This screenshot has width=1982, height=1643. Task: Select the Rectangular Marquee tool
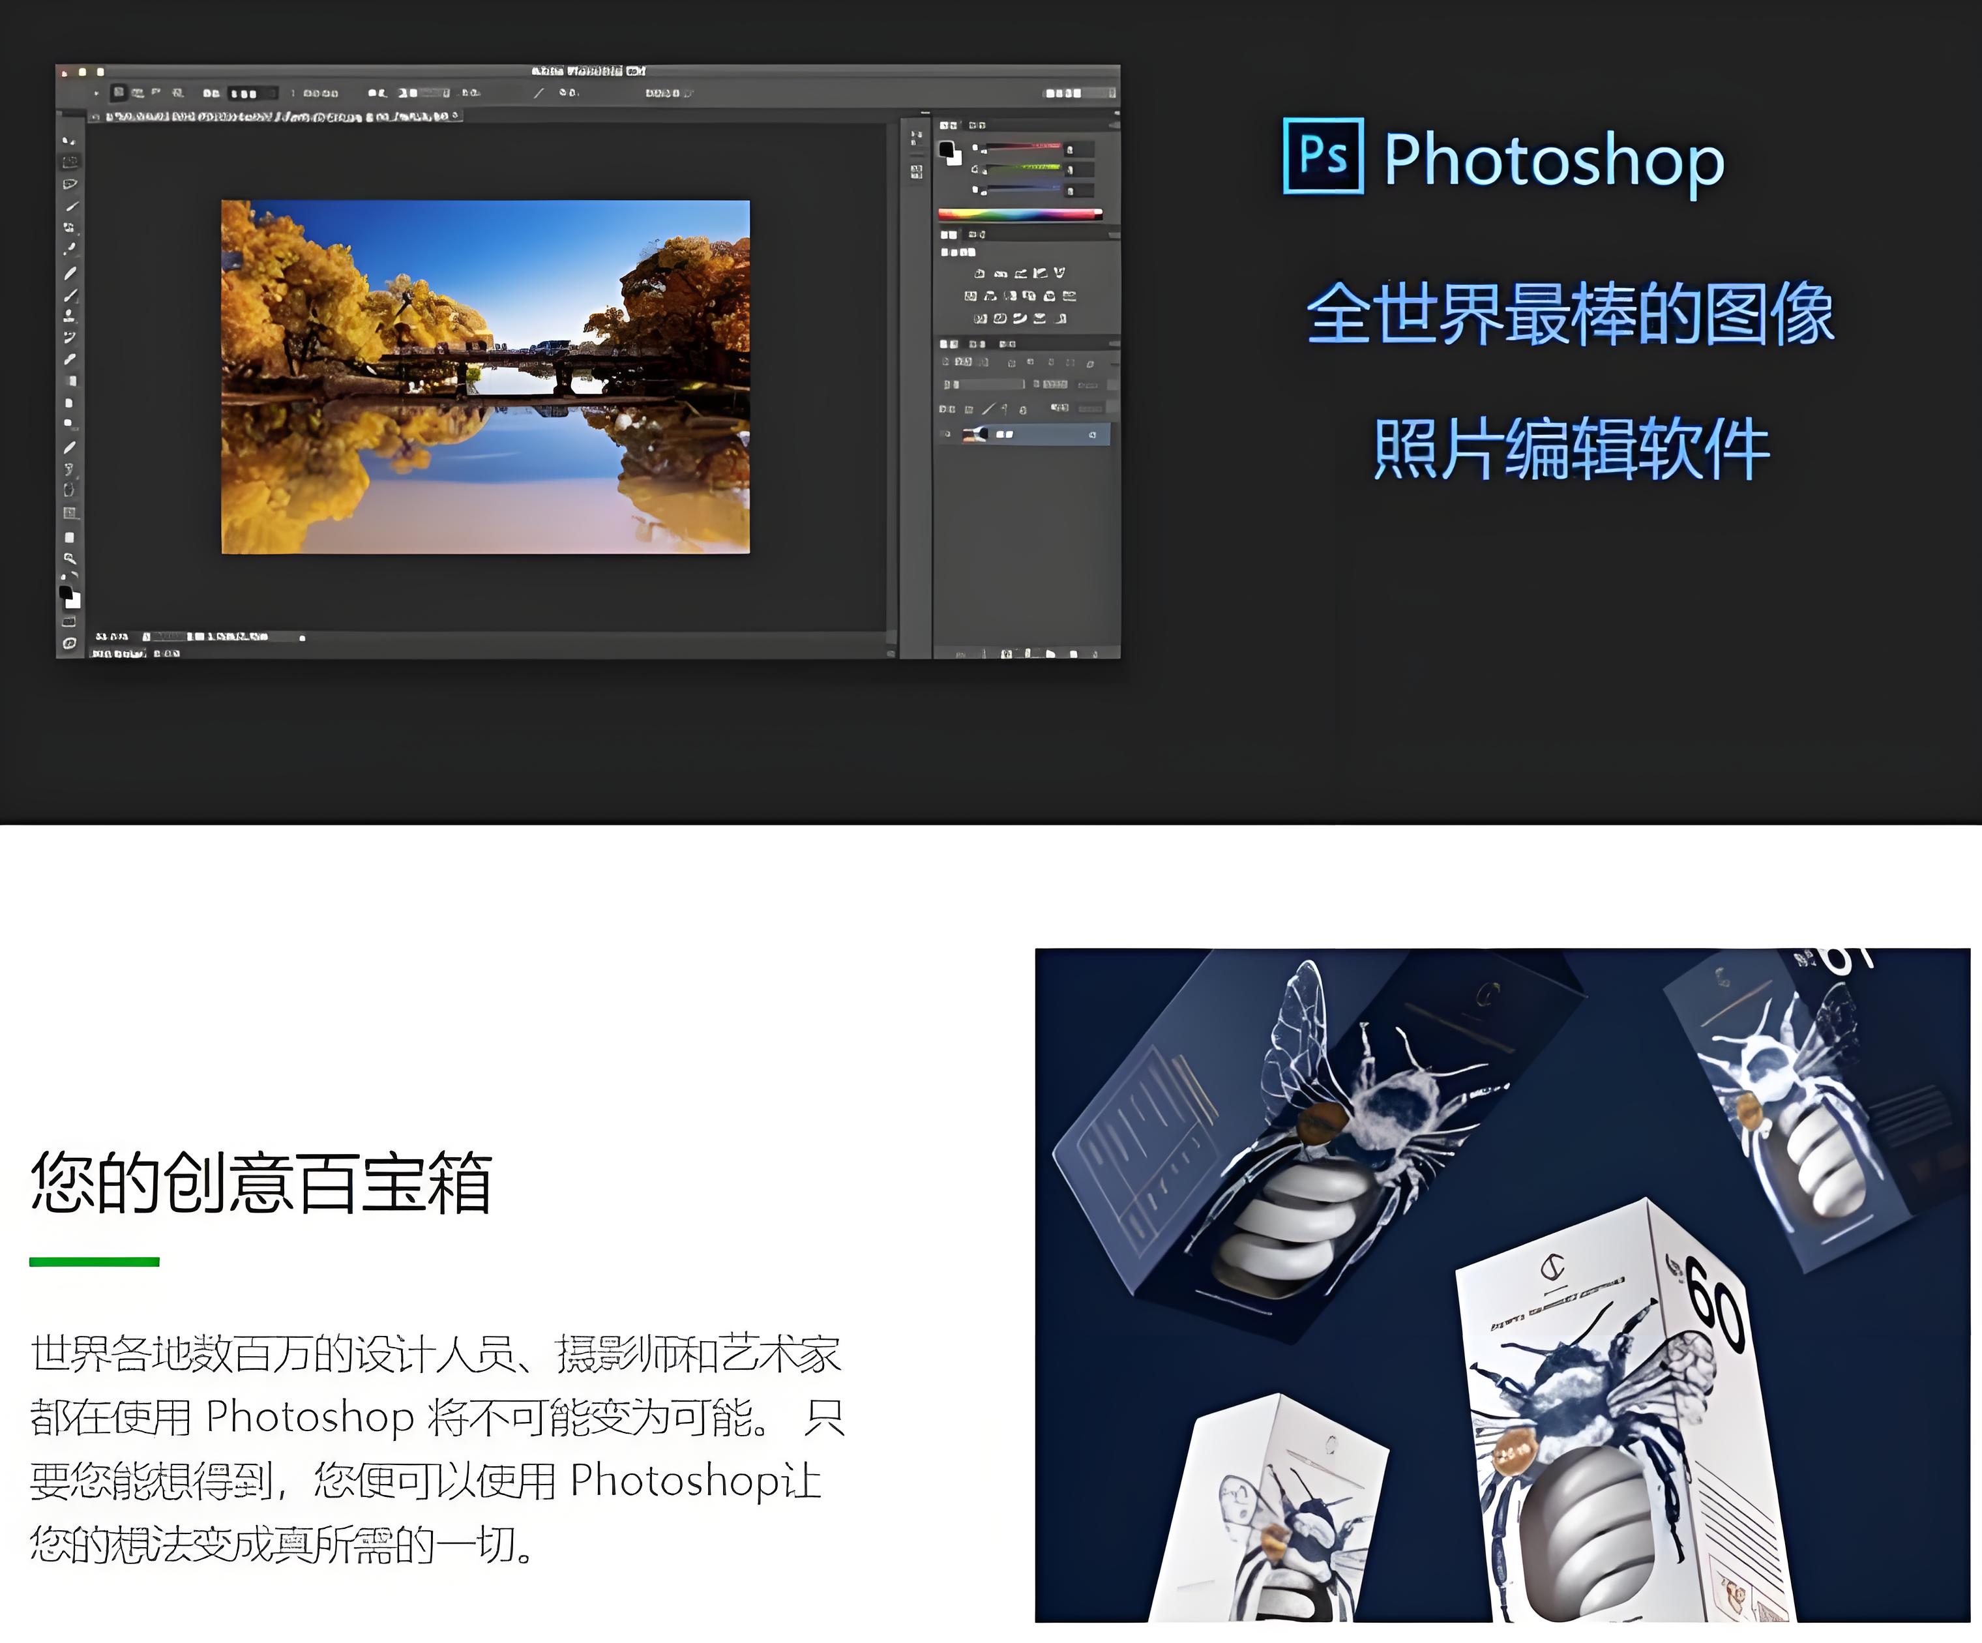coord(70,162)
